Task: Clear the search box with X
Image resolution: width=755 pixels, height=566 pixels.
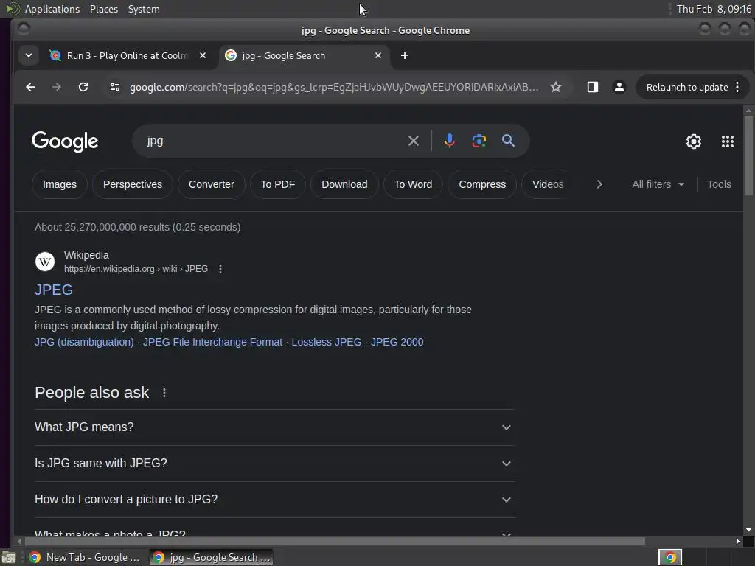Action: coord(413,141)
